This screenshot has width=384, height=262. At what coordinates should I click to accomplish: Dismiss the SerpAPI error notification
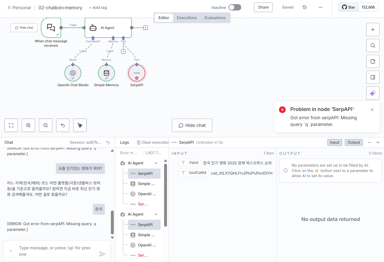372,110
